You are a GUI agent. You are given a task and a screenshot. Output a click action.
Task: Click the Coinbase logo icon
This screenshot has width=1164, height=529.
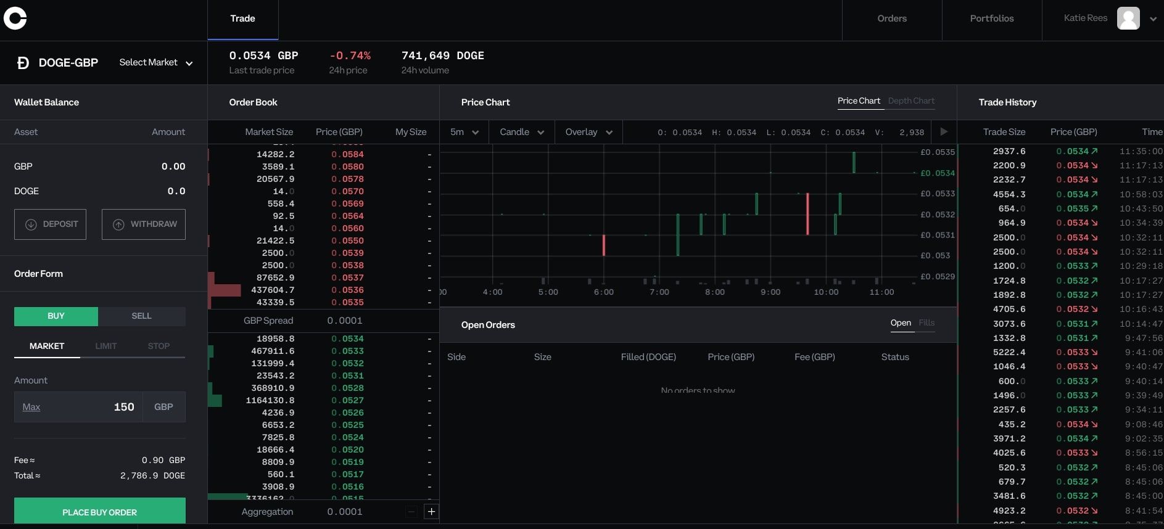(15, 18)
